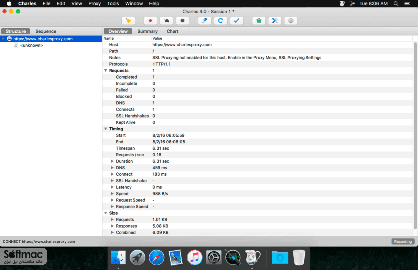This screenshot has width=418, height=270.
Task: Click the green basket Purchase icon
Action: 259,21
